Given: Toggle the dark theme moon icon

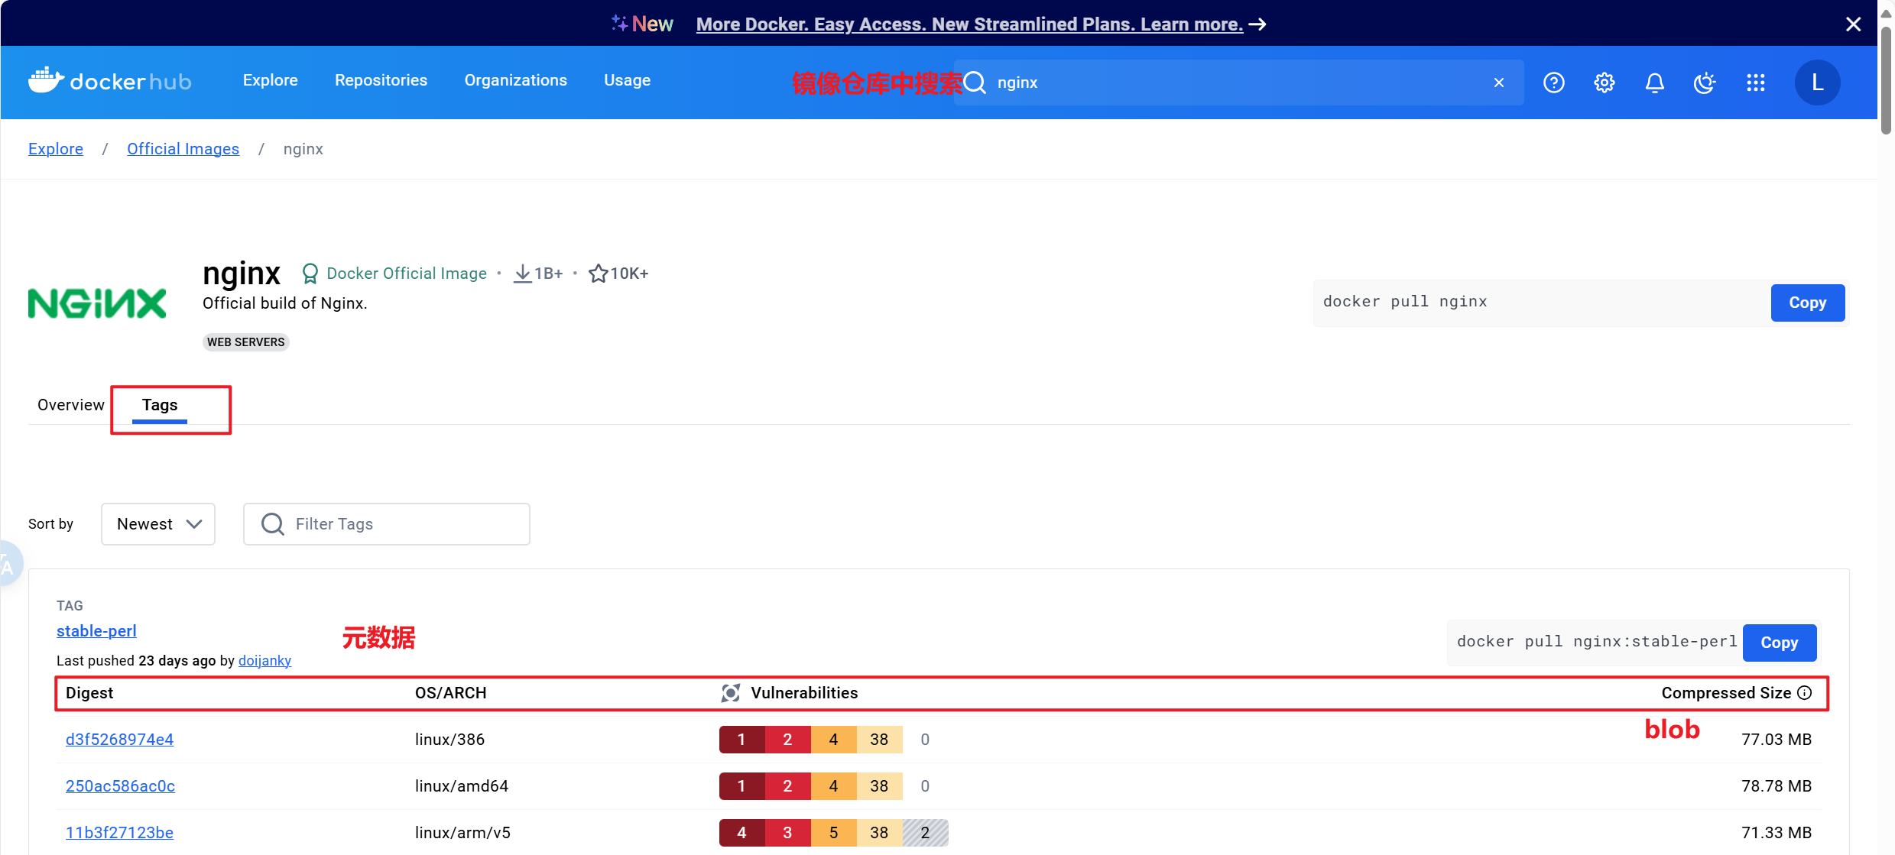Looking at the screenshot, I should pos(1705,83).
